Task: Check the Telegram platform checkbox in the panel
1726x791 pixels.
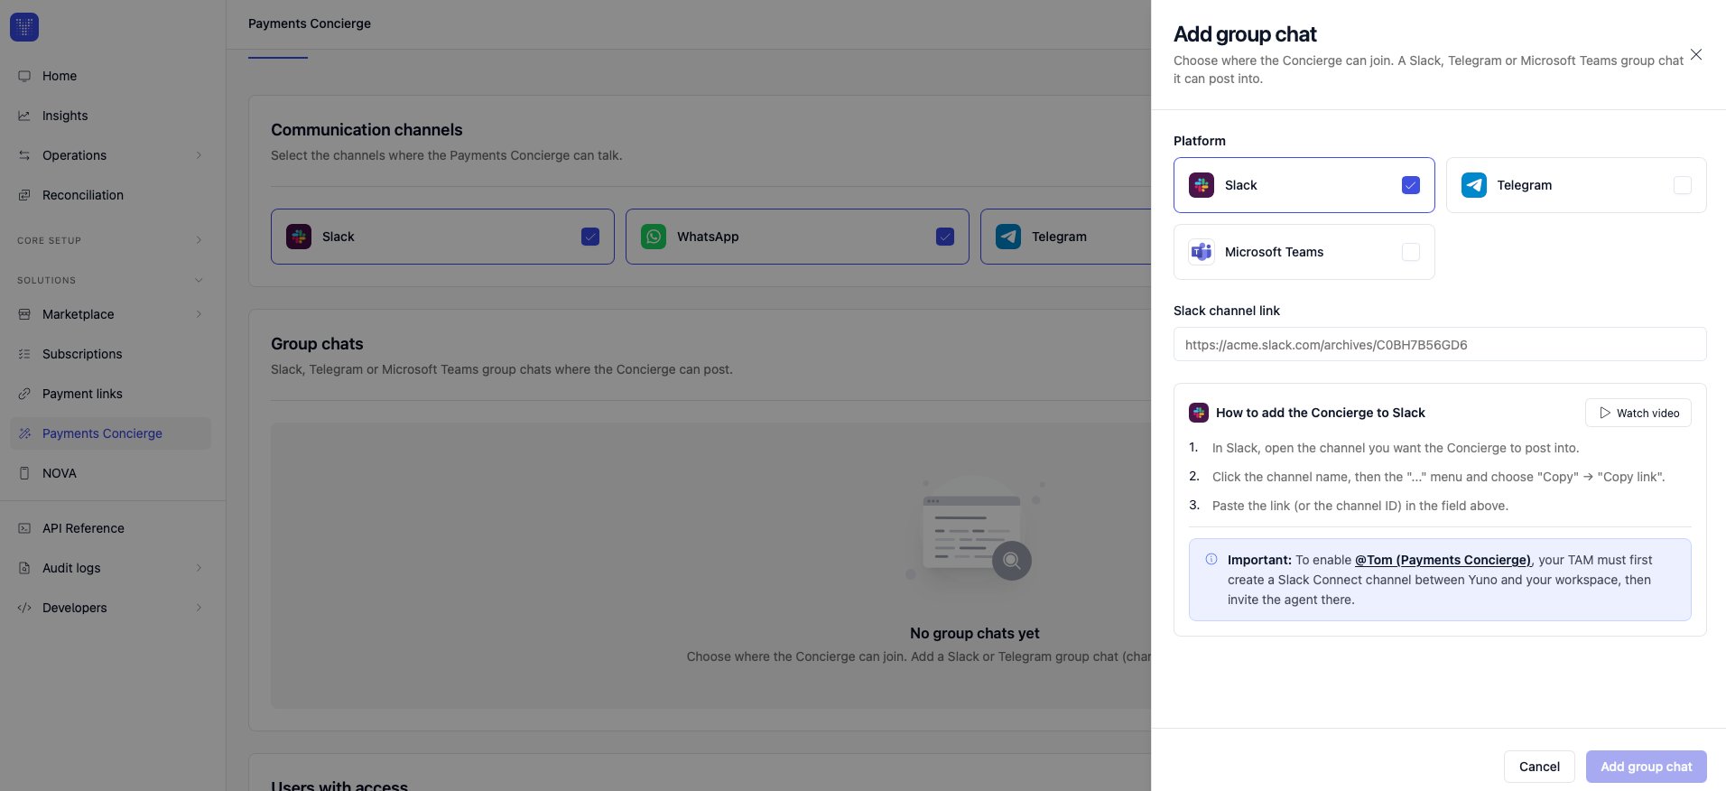Action: coord(1683,185)
